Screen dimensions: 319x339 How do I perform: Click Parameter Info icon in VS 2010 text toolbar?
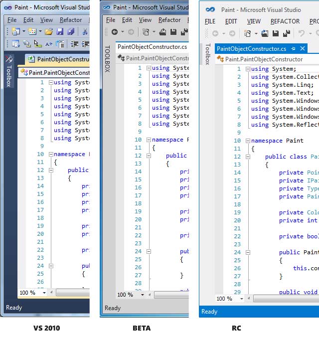pos(27,44)
